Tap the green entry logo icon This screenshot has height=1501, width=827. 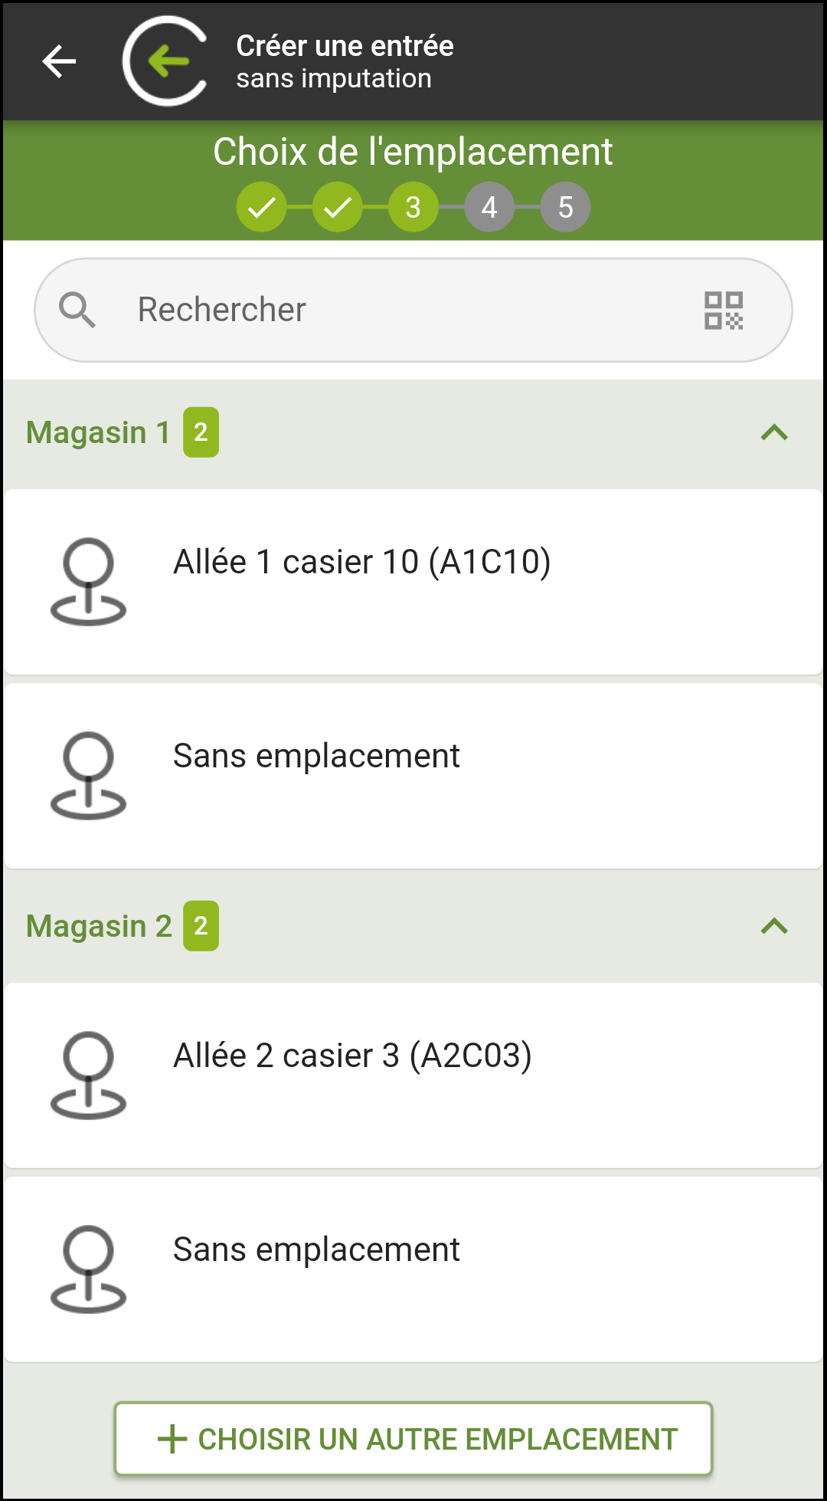(x=165, y=61)
